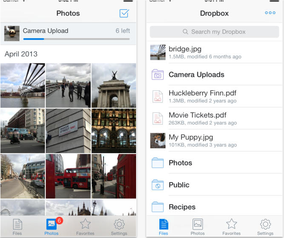The height and width of the screenshot is (238, 284).
Task: Open the file named bridge.jpg
Action: [185, 49]
